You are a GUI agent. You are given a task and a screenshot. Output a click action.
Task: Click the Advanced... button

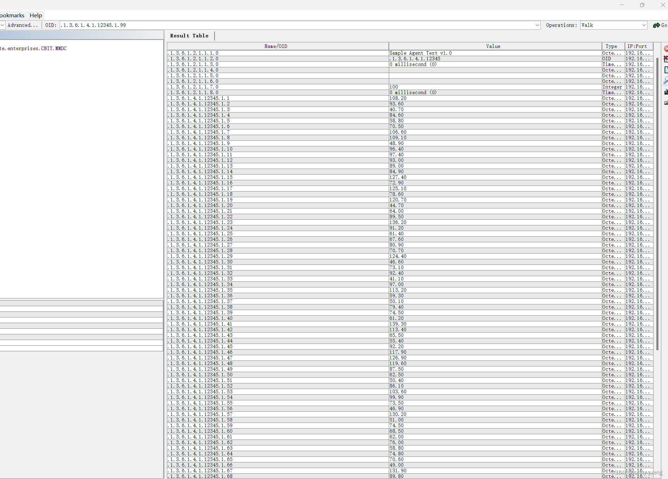click(x=23, y=25)
